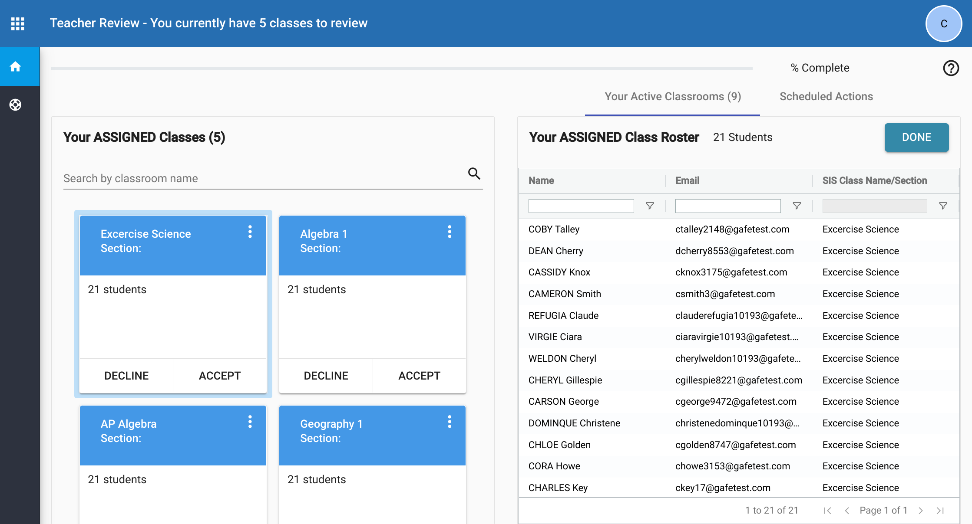Click email dcherry8553@gafetest.com

click(734, 251)
